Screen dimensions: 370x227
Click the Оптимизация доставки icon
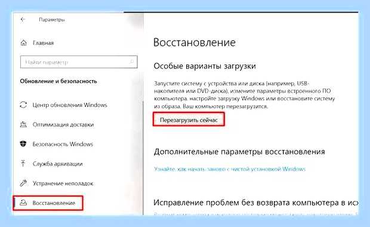coord(23,124)
